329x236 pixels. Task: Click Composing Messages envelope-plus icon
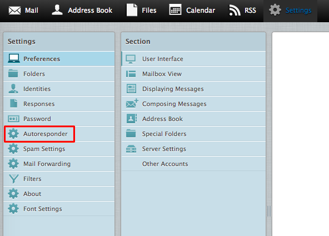point(132,103)
